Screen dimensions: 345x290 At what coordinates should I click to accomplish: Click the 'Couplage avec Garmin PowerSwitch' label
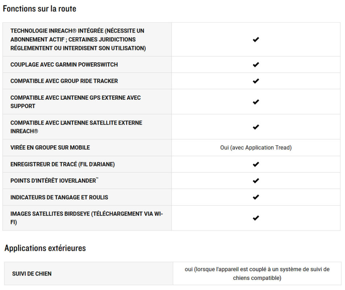coord(64,65)
